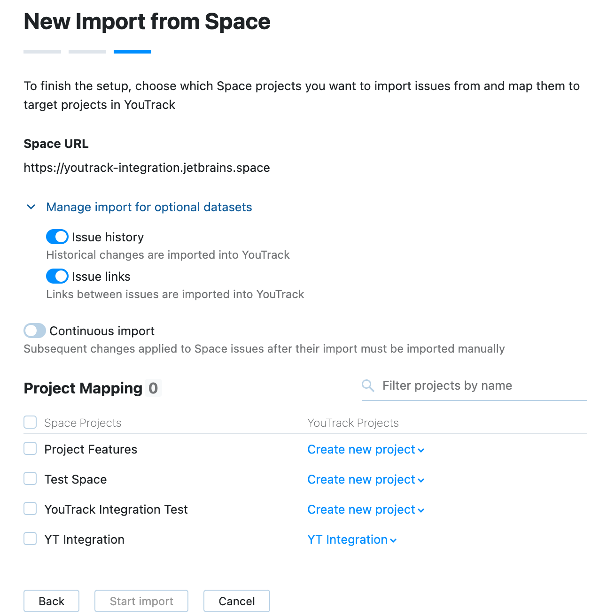Screen dimensions: 607x616
Task: Check the select-all Space Projects checkbox
Action: [x=30, y=422]
